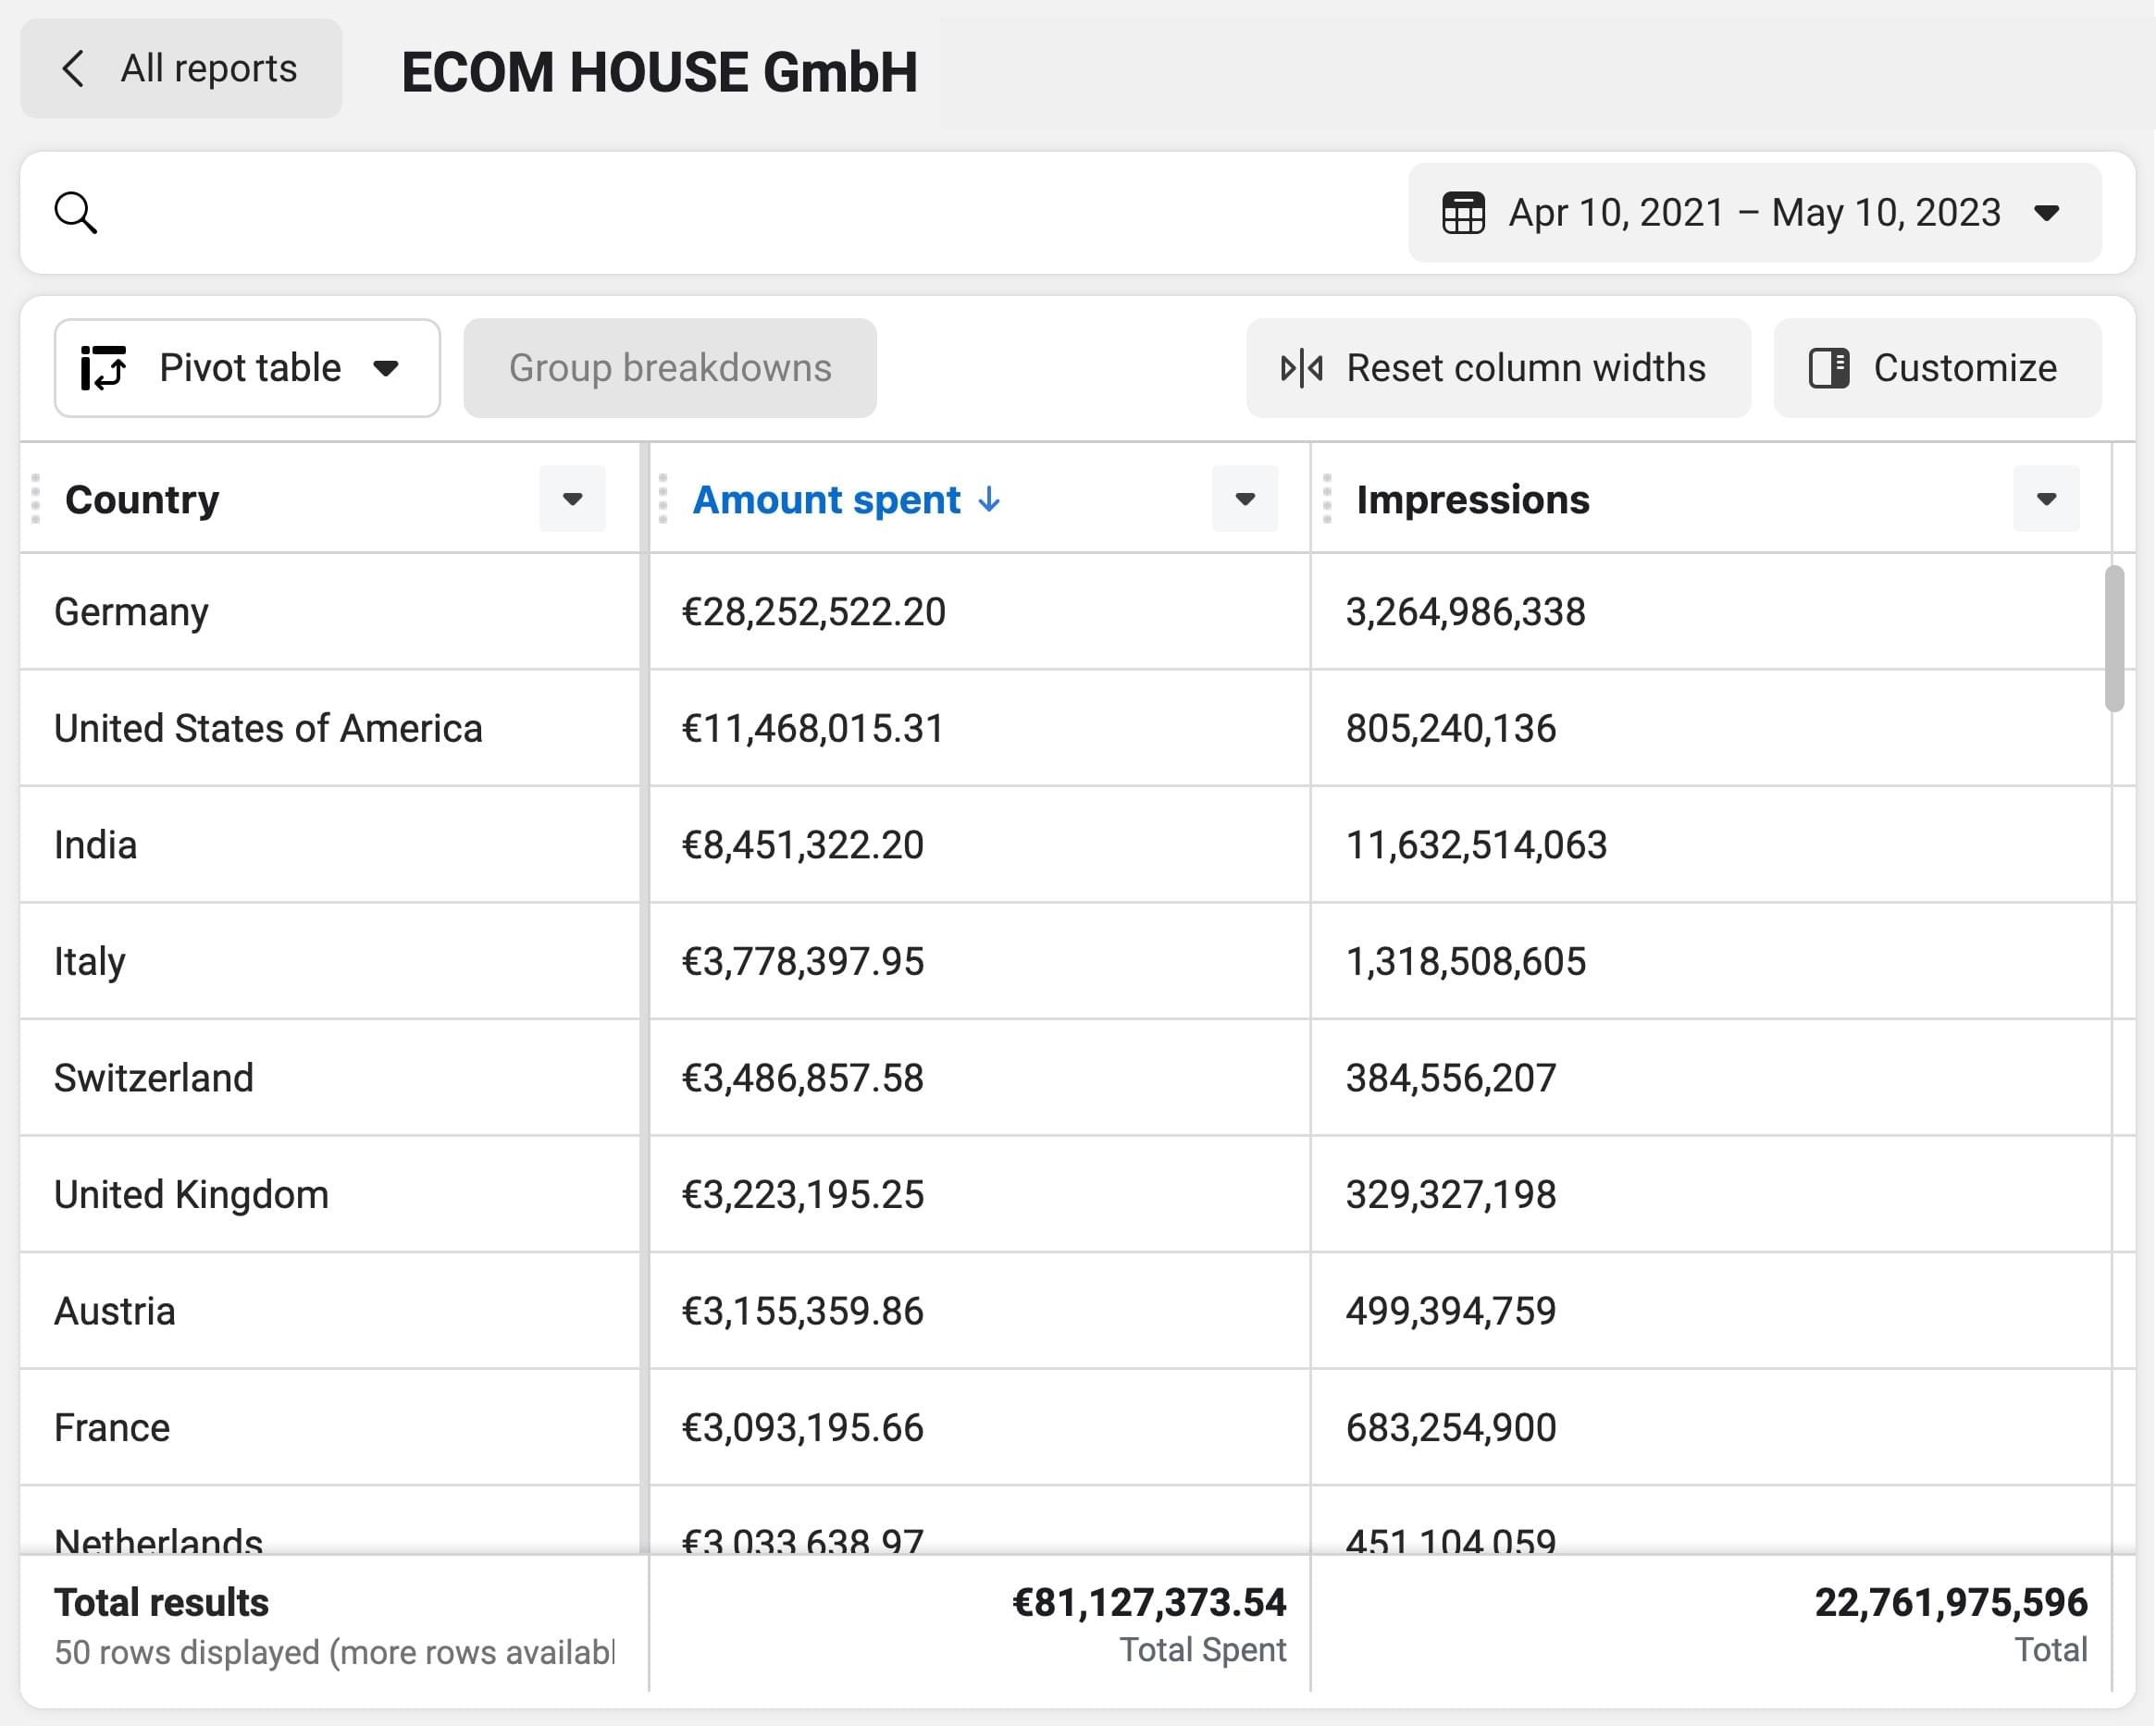Select the United States of America row
2156x1726 pixels.
coord(1066,729)
